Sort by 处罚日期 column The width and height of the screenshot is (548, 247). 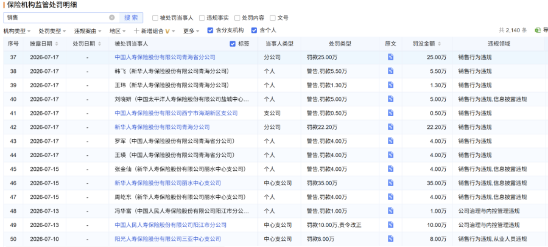tap(99, 44)
